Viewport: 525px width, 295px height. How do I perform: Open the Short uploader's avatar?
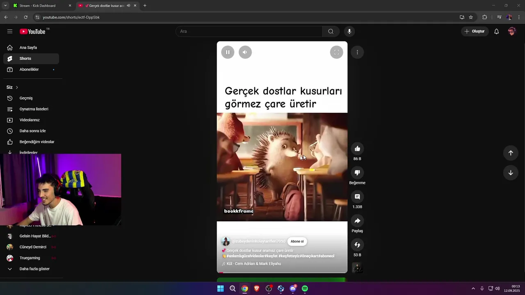click(x=226, y=241)
